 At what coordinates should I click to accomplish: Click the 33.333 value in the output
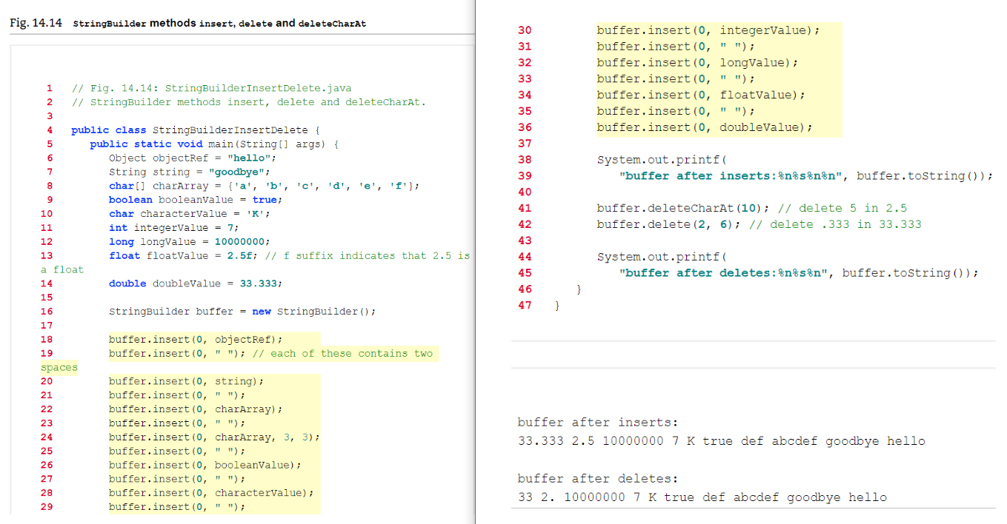(539, 440)
